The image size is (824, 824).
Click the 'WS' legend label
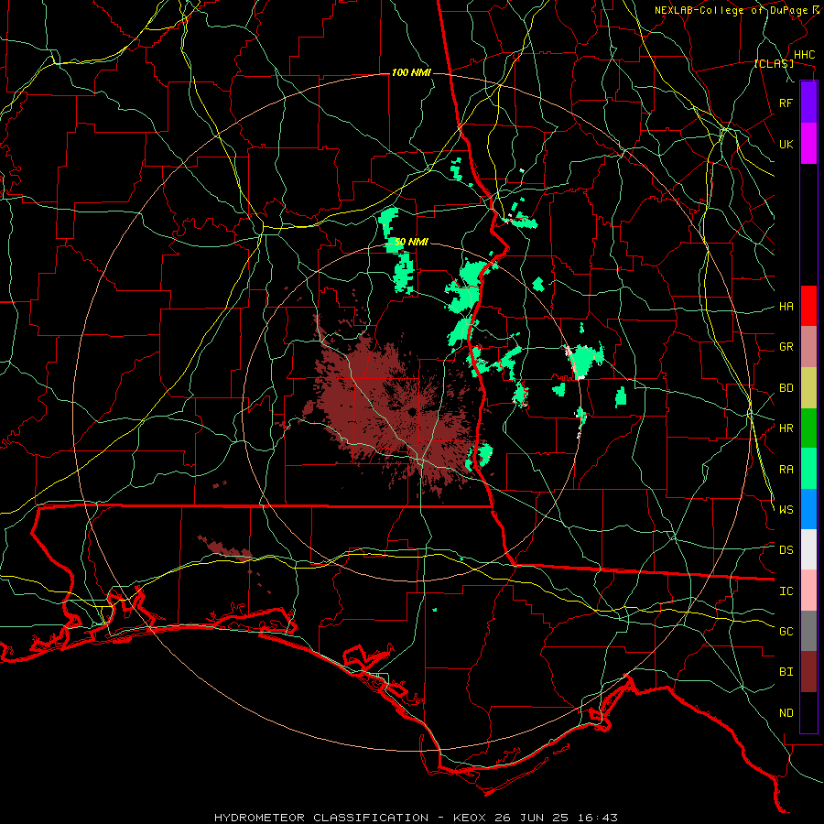pyautogui.click(x=786, y=509)
